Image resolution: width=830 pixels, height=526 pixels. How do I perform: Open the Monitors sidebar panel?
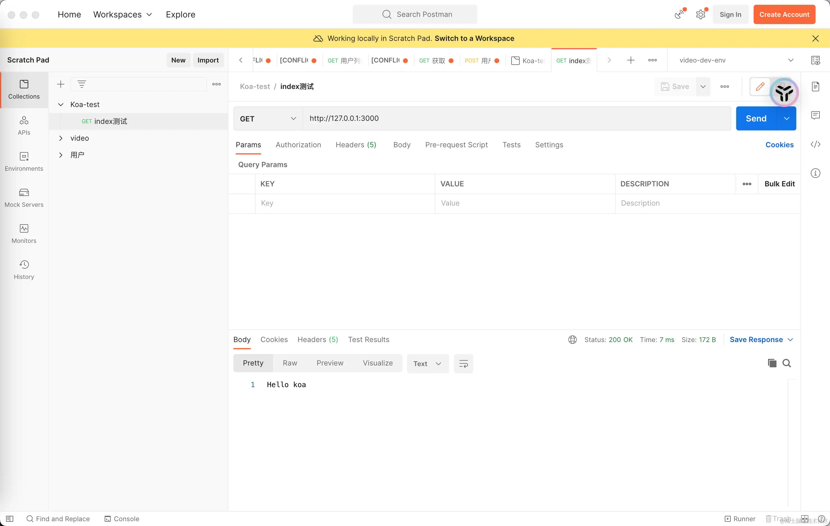24,234
